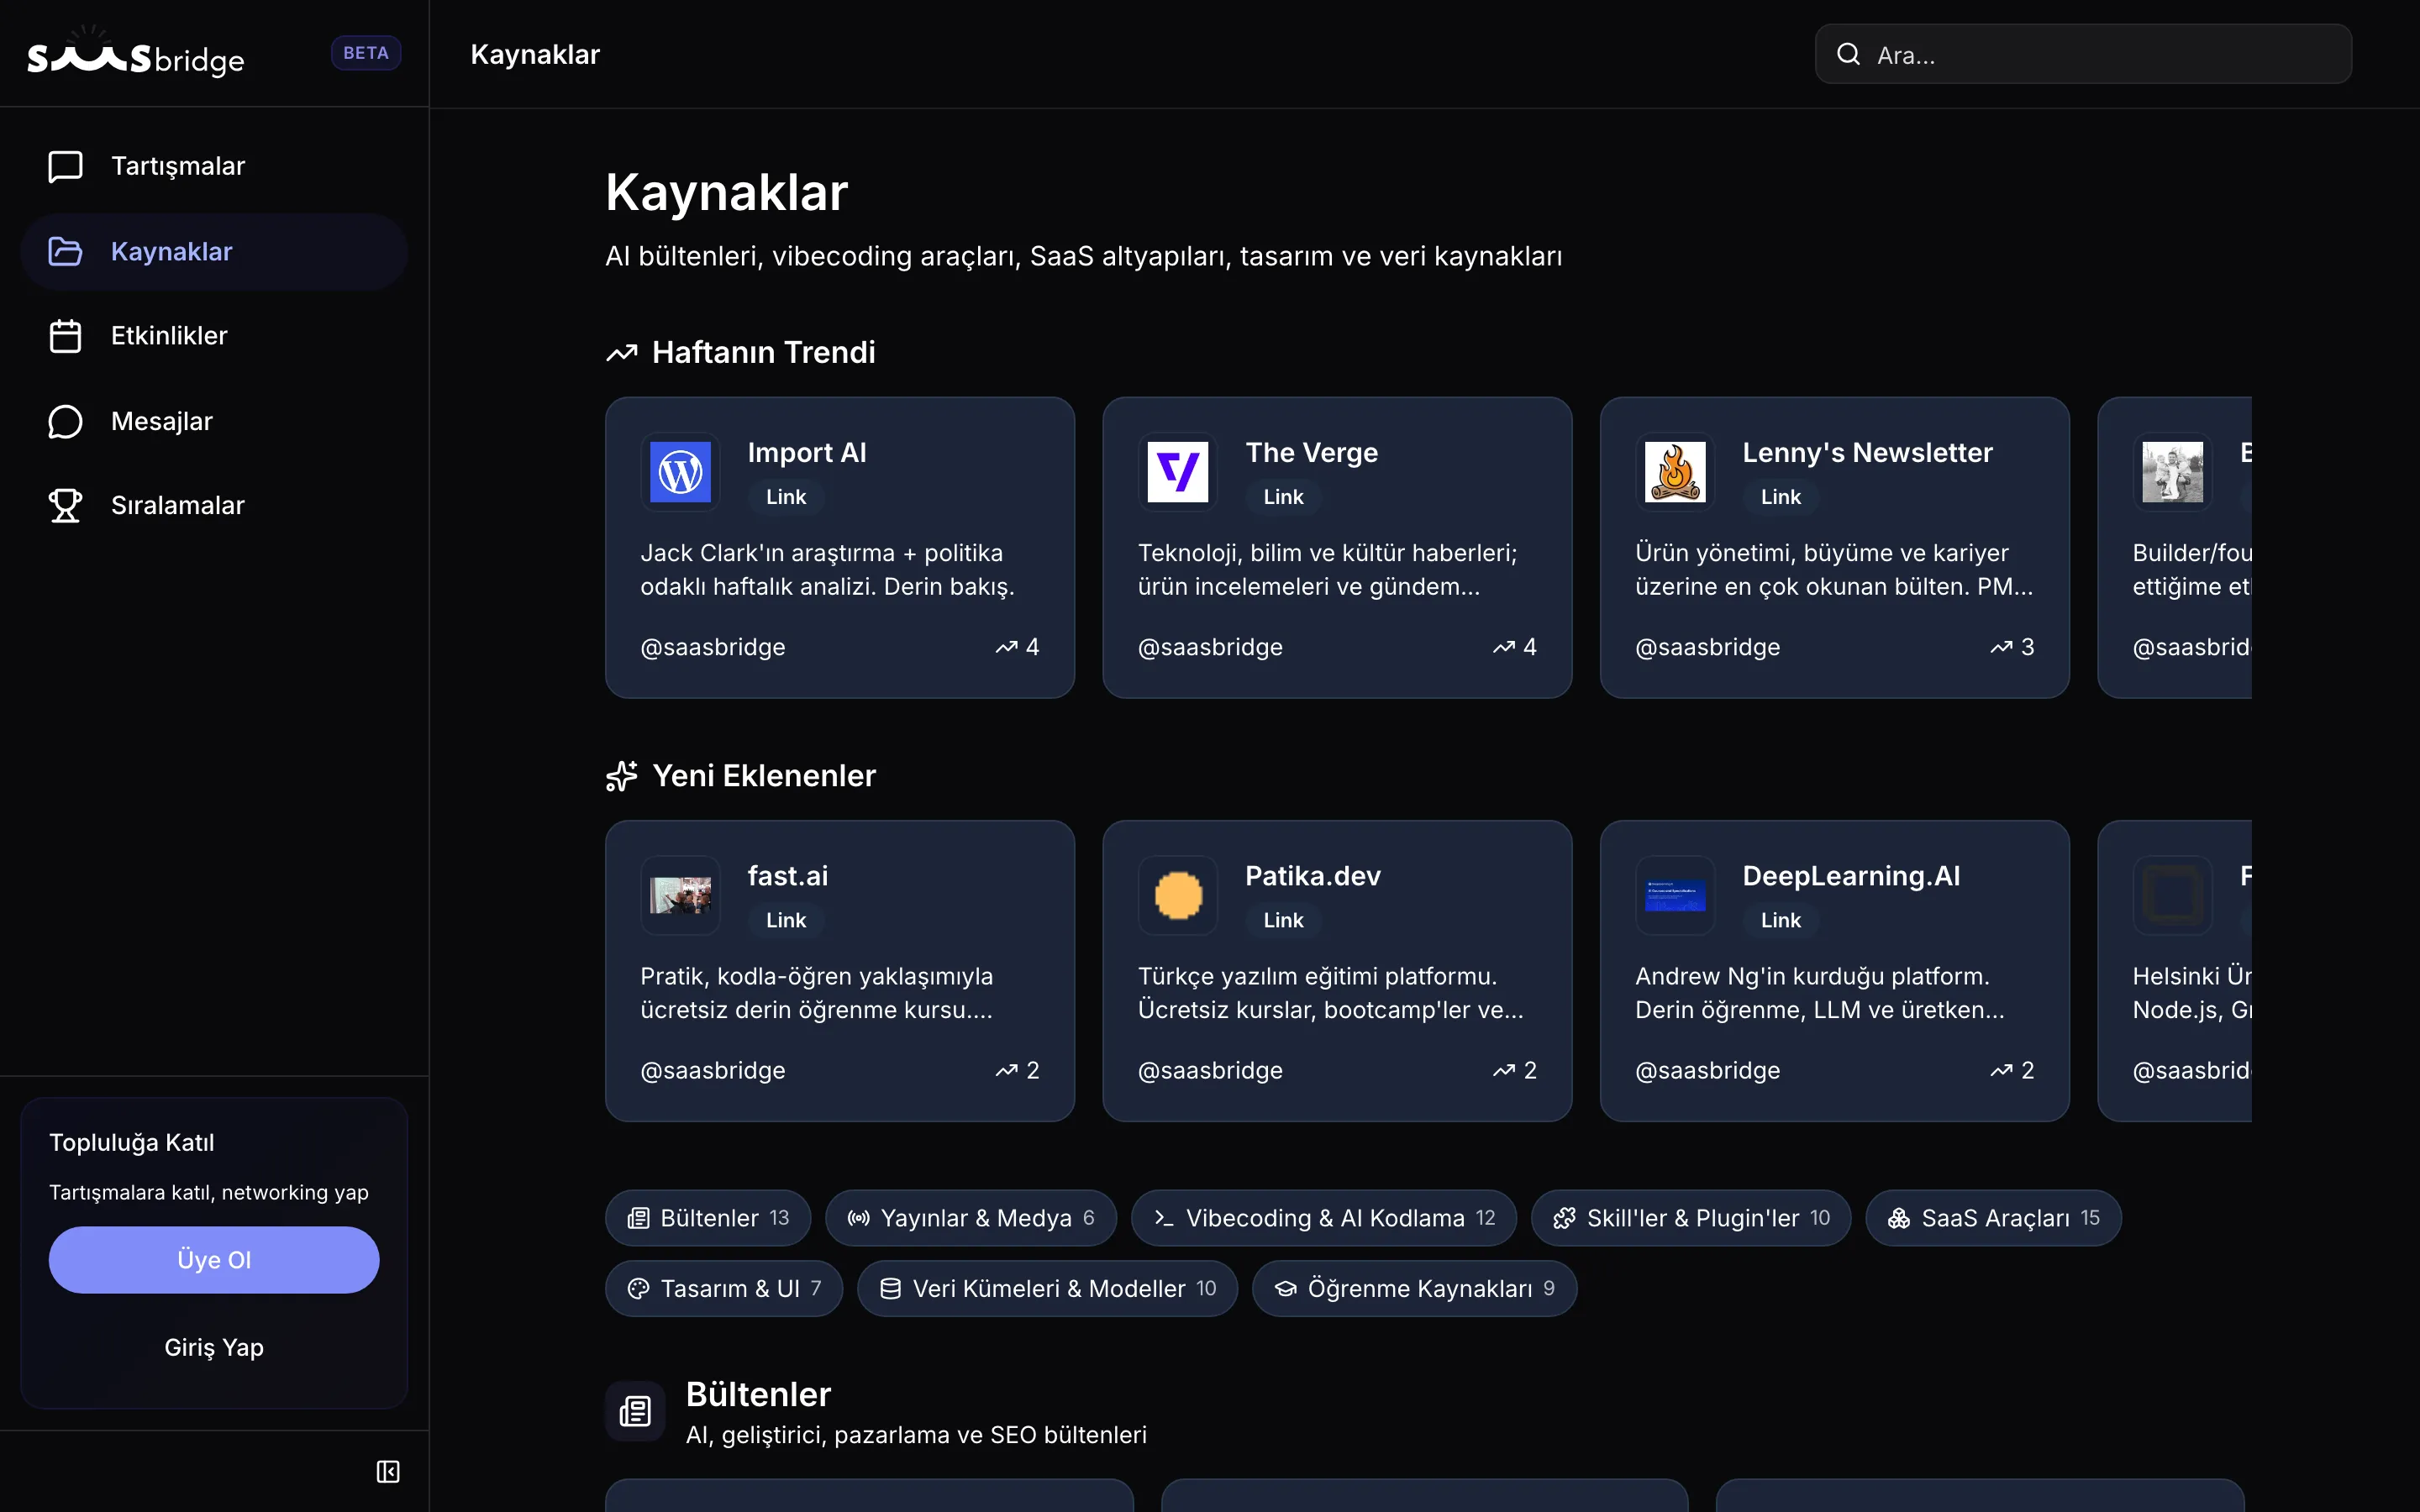
Task: Click the BETA badge
Action: (366, 53)
